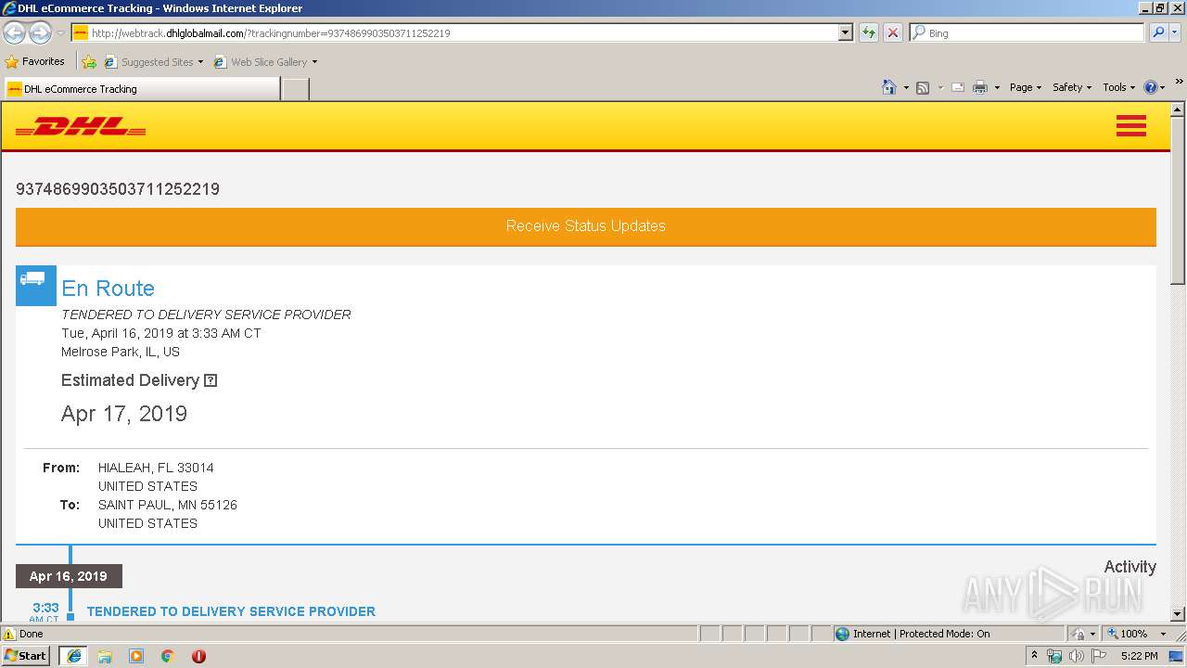Open the Tools menu dropdown
This screenshot has height=668, width=1187.
pyautogui.click(x=1119, y=87)
